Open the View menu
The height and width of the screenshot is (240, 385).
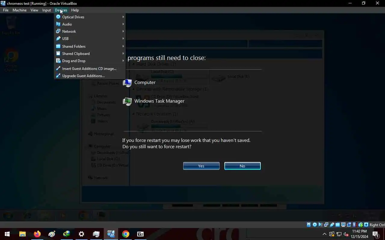click(34, 10)
